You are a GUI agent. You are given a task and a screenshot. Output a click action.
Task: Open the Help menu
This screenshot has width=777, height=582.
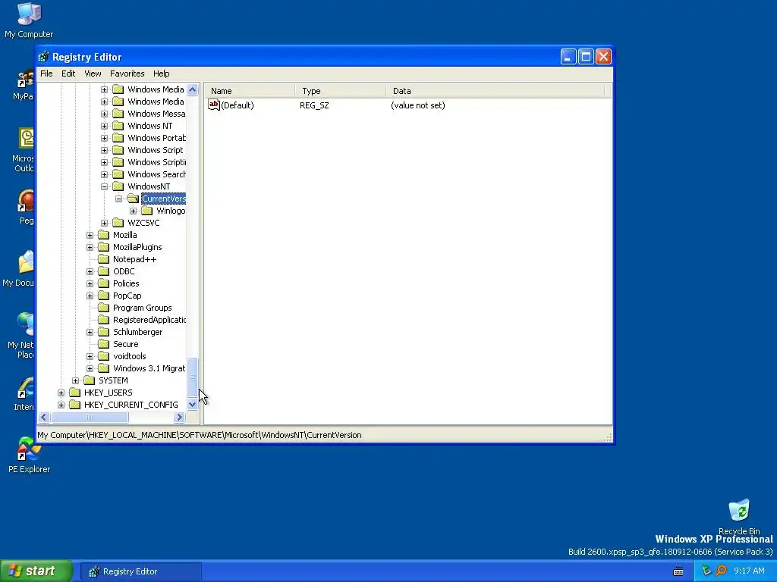point(161,74)
